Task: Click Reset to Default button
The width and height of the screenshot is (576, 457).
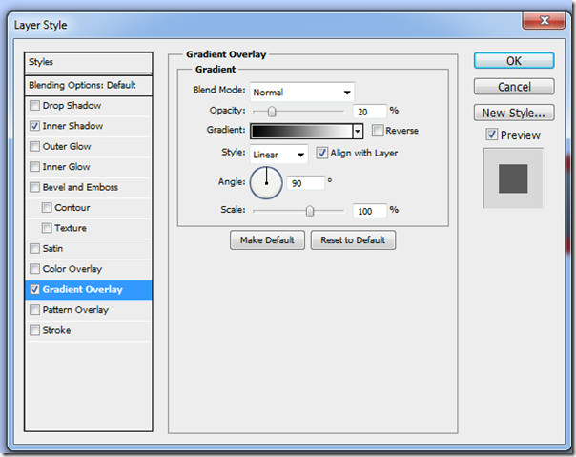Action: click(x=353, y=240)
